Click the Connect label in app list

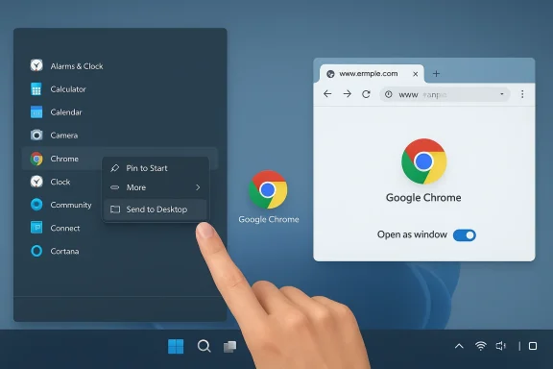click(65, 228)
